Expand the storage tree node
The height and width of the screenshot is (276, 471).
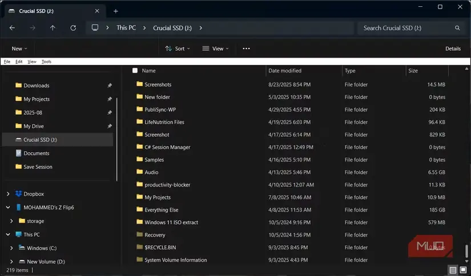(11, 221)
